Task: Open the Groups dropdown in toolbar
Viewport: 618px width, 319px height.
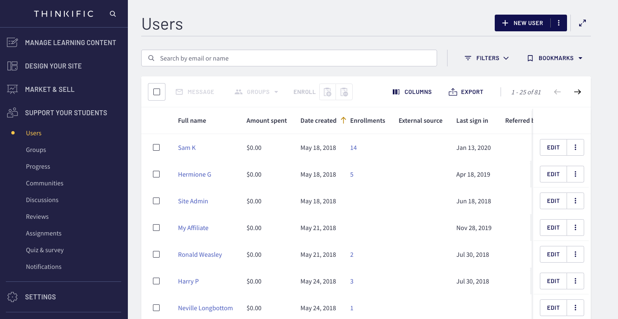Action: (x=257, y=92)
